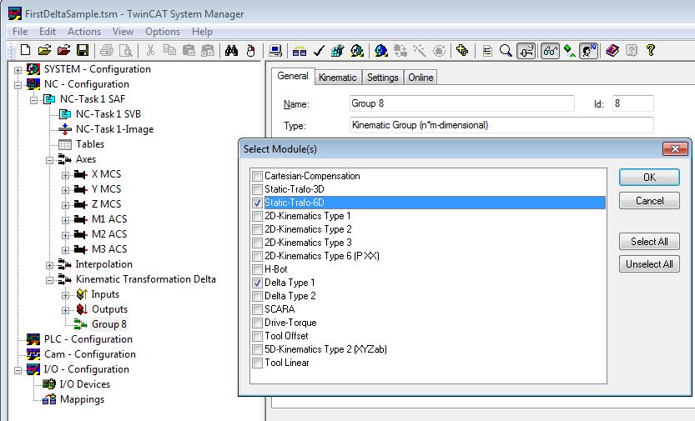Viewport: 695px width, 421px height.
Task: Open the File menu
Action: [20, 32]
